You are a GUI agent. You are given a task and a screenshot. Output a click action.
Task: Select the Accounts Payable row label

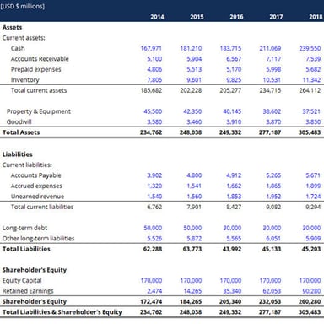35,175
